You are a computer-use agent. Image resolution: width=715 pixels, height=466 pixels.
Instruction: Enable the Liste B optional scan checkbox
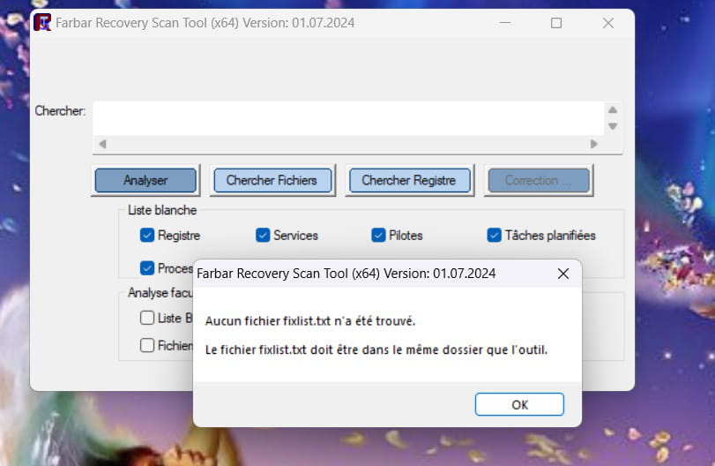point(147,317)
